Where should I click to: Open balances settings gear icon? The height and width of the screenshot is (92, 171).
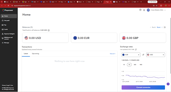pyautogui.click(x=165, y=27)
